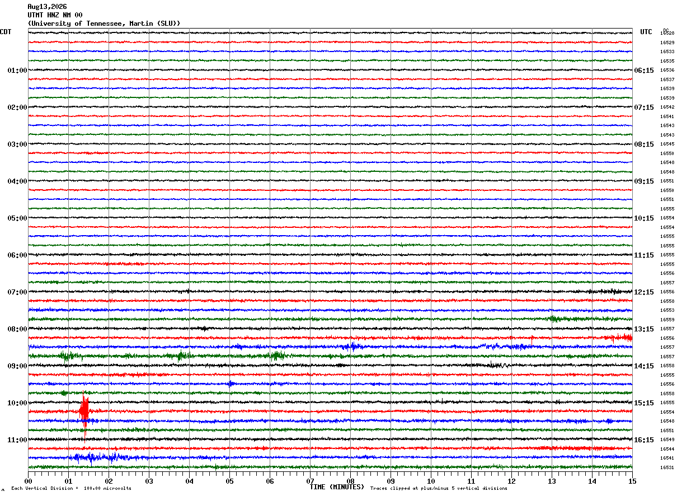Image resolution: width=677 pixels, height=496 pixels.
Task: Click the UTMT HNZ NM 00 station label
Action: [x=55, y=15]
